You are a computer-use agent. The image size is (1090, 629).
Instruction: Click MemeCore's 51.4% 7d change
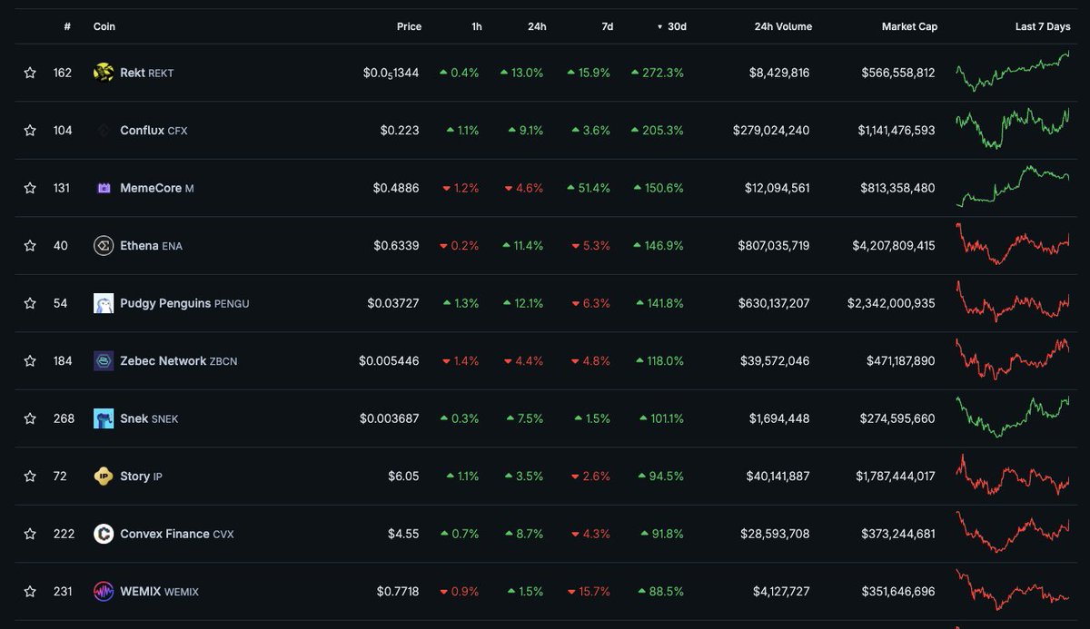tap(588, 188)
